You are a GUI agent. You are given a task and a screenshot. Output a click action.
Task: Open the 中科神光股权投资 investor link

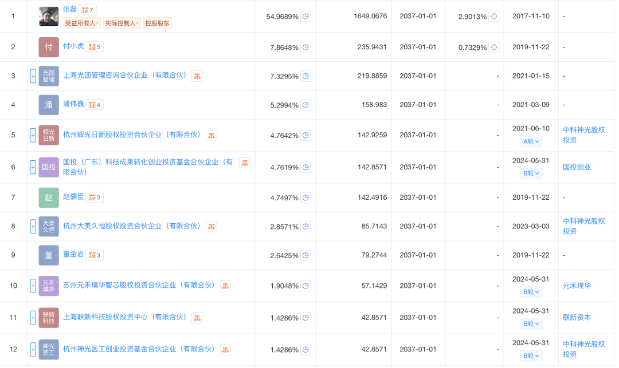(585, 135)
